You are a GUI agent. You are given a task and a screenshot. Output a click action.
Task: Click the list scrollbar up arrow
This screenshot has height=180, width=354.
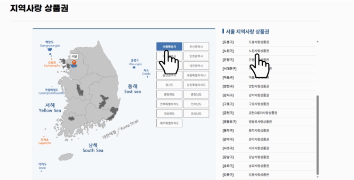[x=318, y=41]
